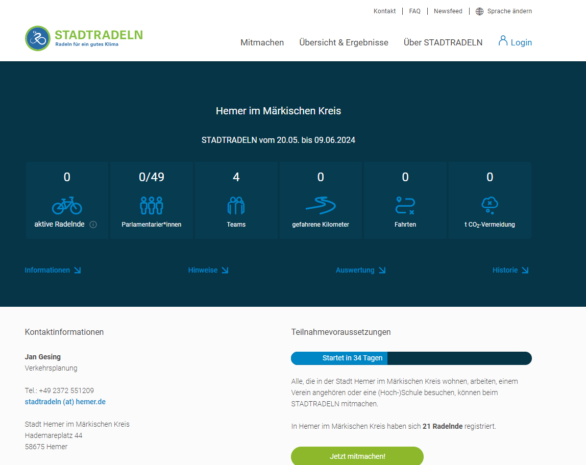Click the 0/49 Parlamentarier*innen value
Image resolution: width=586 pixels, height=465 pixels.
pos(152,177)
